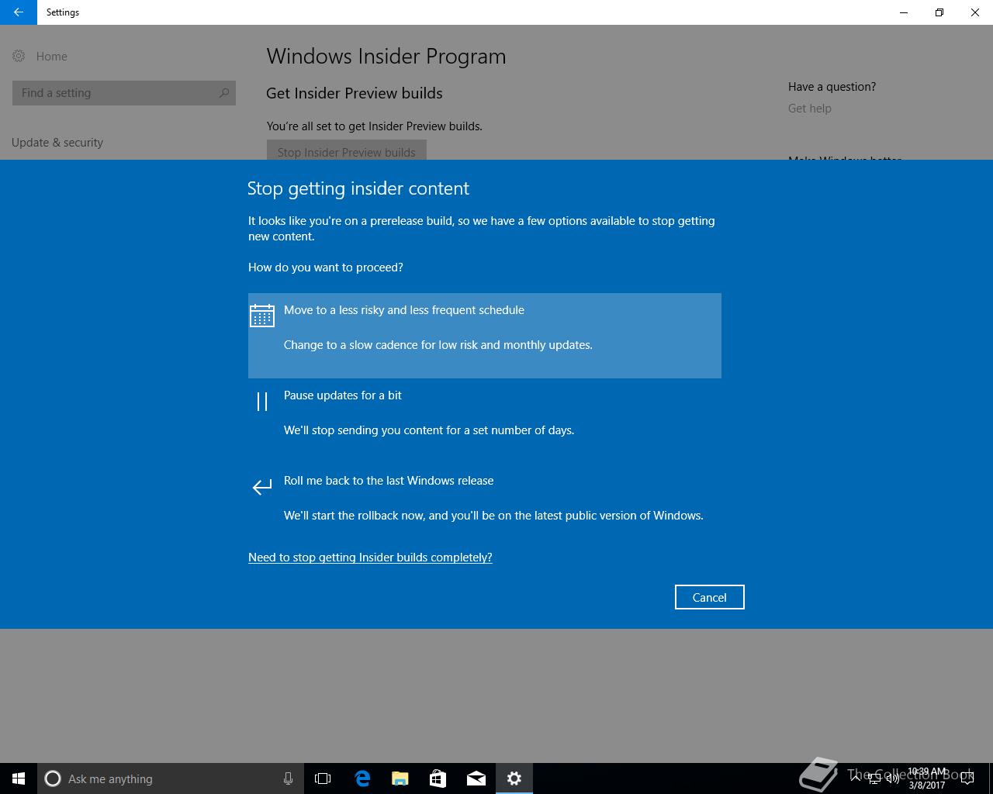Open Task View from taskbar
The image size is (993, 794).
pyautogui.click(x=323, y=778)
